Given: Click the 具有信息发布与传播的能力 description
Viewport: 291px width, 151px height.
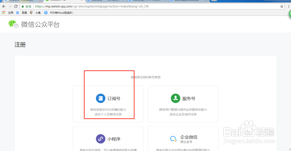Looking at the screenshot, I should 108,110.
